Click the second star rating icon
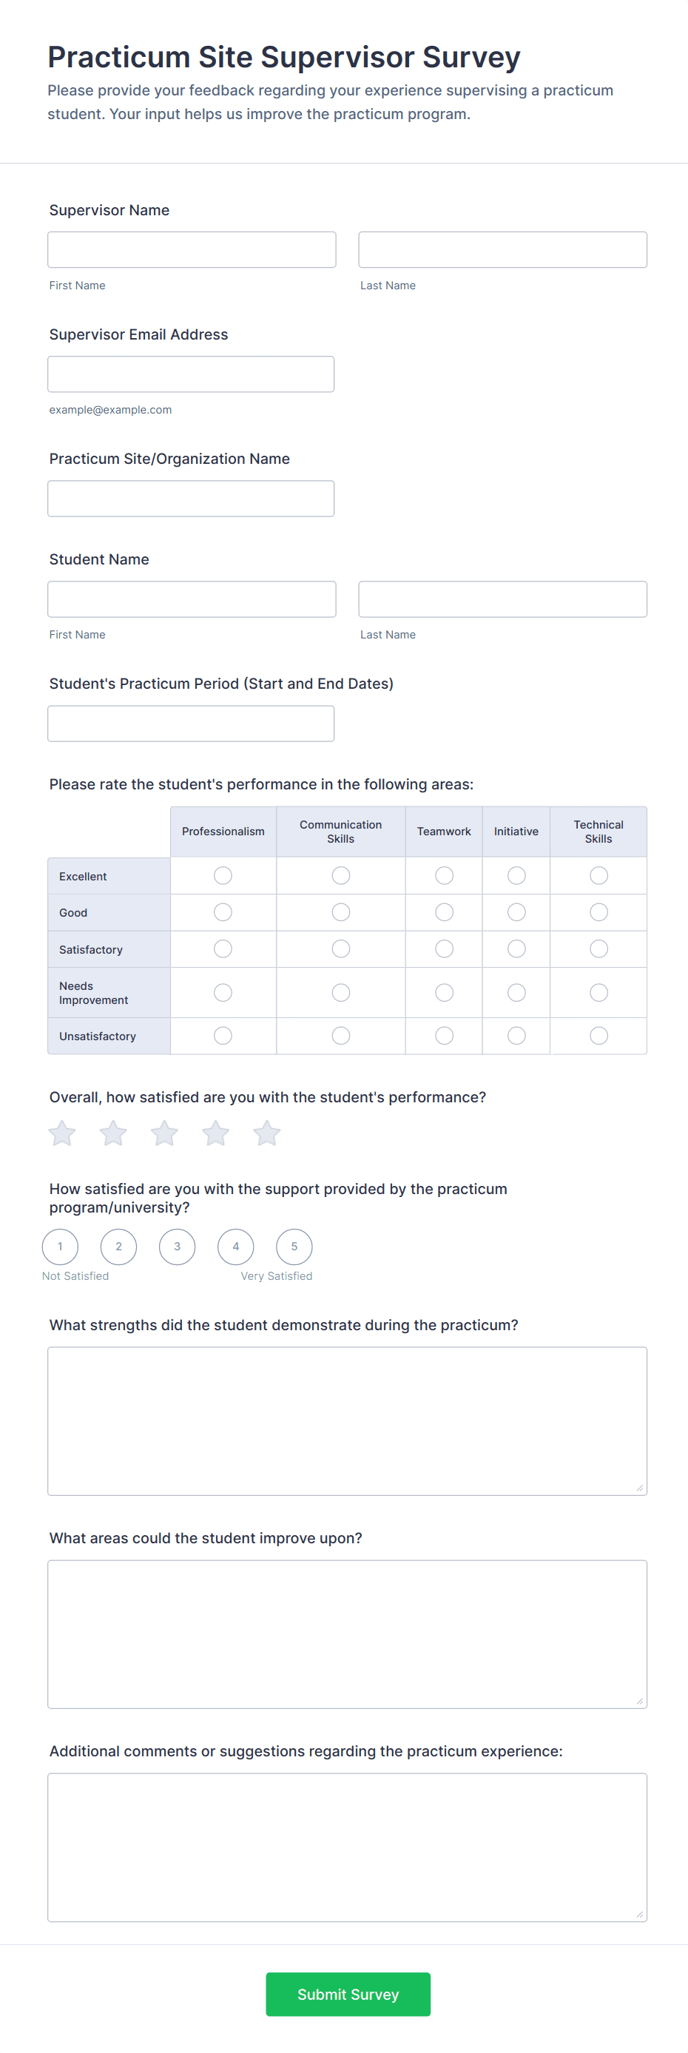 coord(113,1133)
